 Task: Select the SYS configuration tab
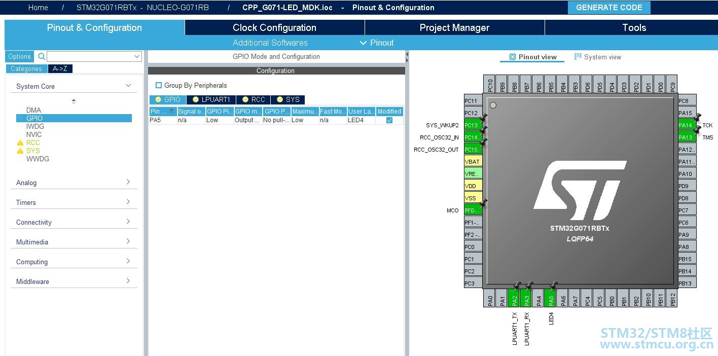tap(288, 99)
